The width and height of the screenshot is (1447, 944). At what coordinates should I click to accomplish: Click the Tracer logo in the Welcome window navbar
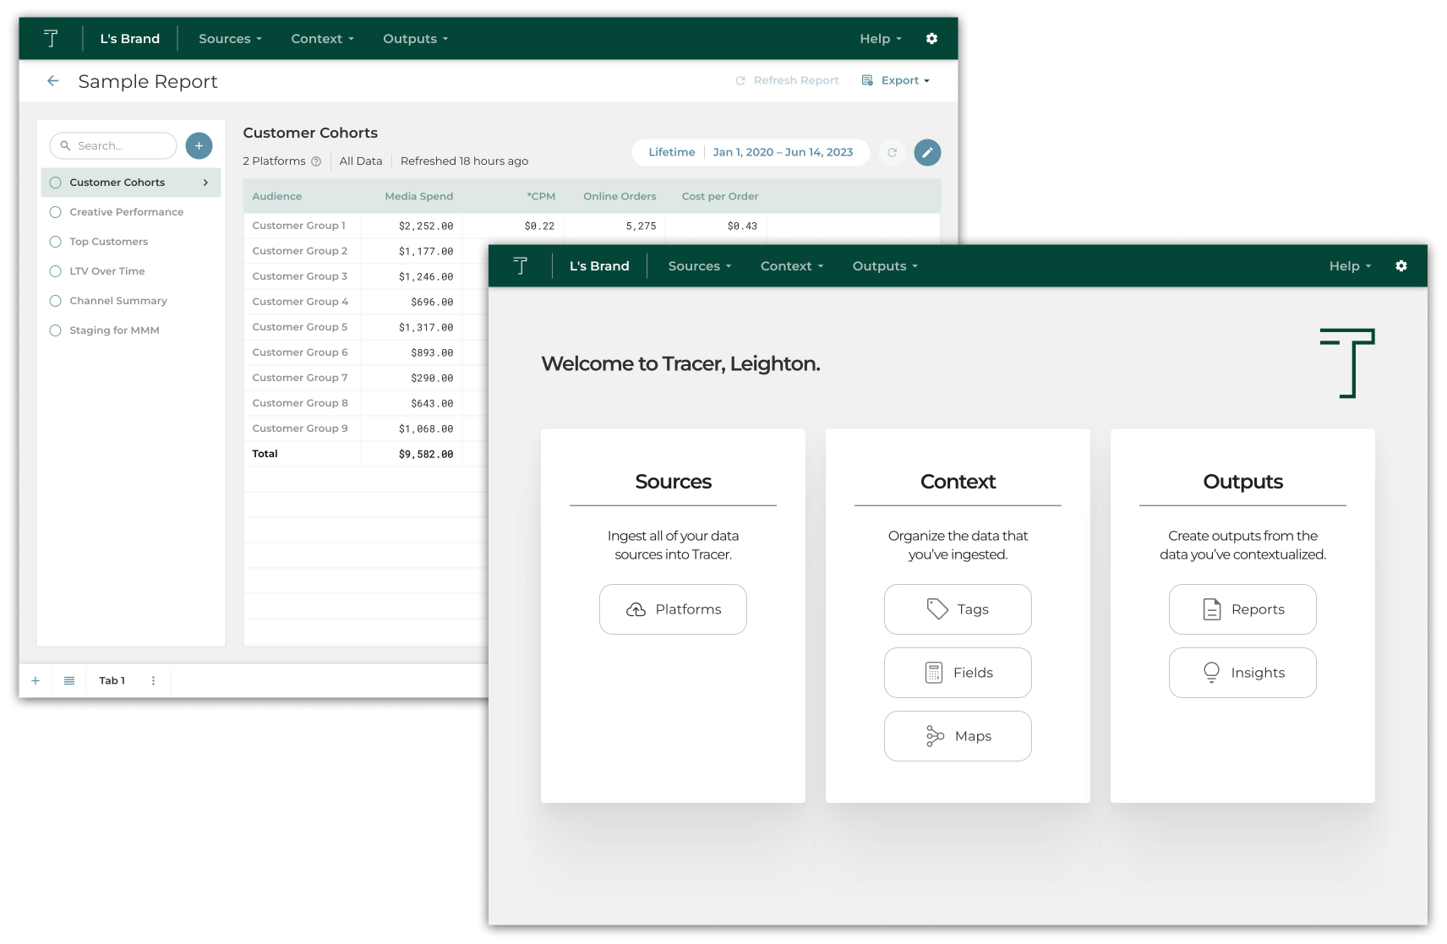pyautogui.click(x=521, y=265)
